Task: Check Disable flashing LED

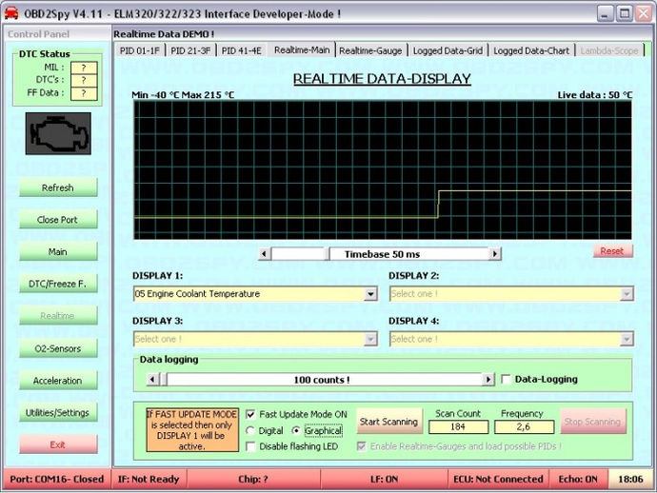Action: pos(250,446)
